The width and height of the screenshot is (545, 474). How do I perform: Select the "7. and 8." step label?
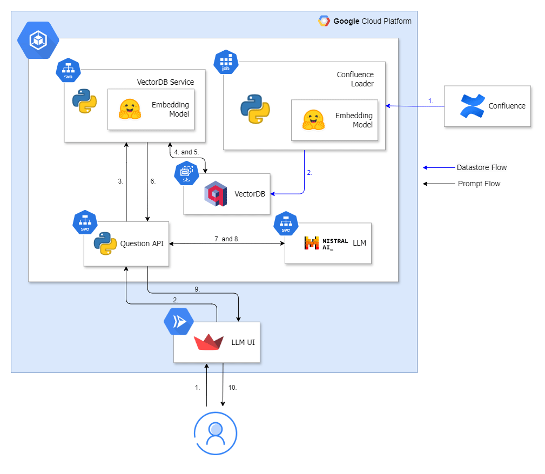point(227,239)
